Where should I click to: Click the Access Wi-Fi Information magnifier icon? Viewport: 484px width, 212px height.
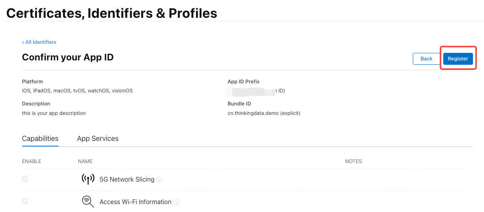[88, 201]
